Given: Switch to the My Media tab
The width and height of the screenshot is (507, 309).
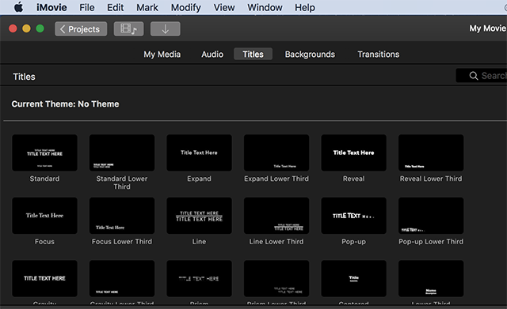Looking at the screenshot, I should click(162, 55).
